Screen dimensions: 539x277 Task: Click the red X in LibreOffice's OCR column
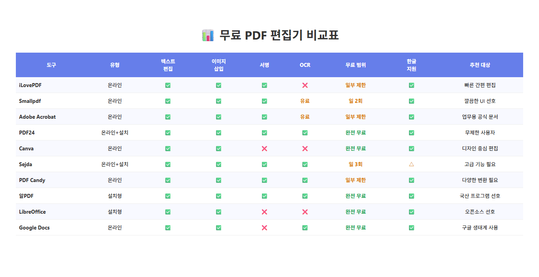pos(305,212)
